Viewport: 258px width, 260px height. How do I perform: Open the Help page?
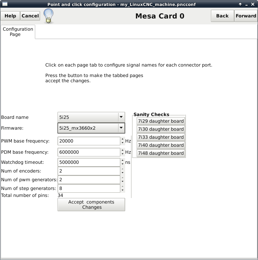coord(10,16)
